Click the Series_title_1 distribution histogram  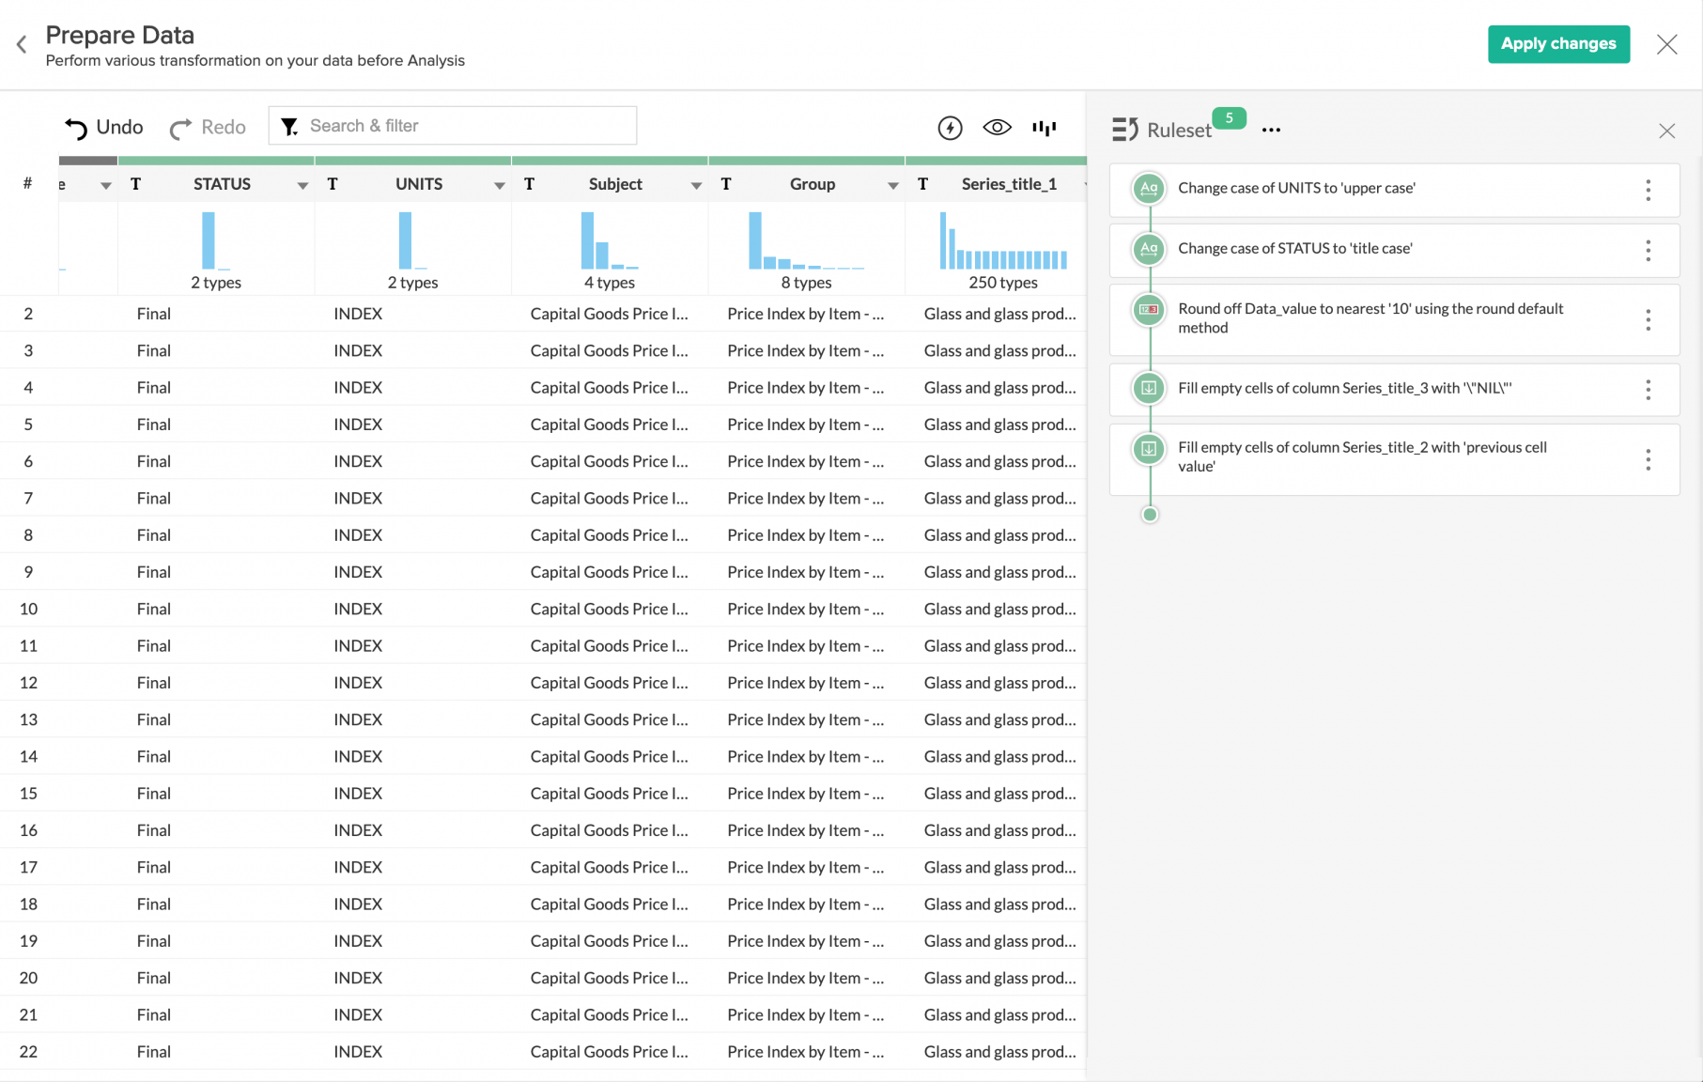[x=1002, y=242]
